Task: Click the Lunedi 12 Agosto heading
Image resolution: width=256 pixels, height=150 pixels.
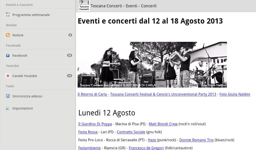Action: point(107,113)
